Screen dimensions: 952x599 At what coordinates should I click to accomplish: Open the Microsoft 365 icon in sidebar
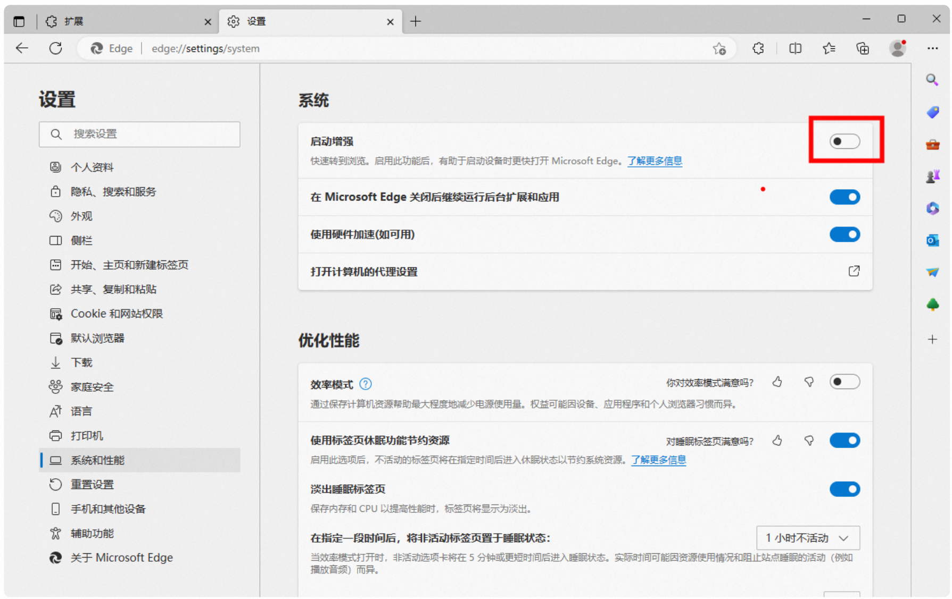point(932,208)
